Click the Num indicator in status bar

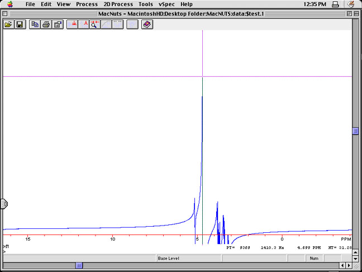coord(314,258)
